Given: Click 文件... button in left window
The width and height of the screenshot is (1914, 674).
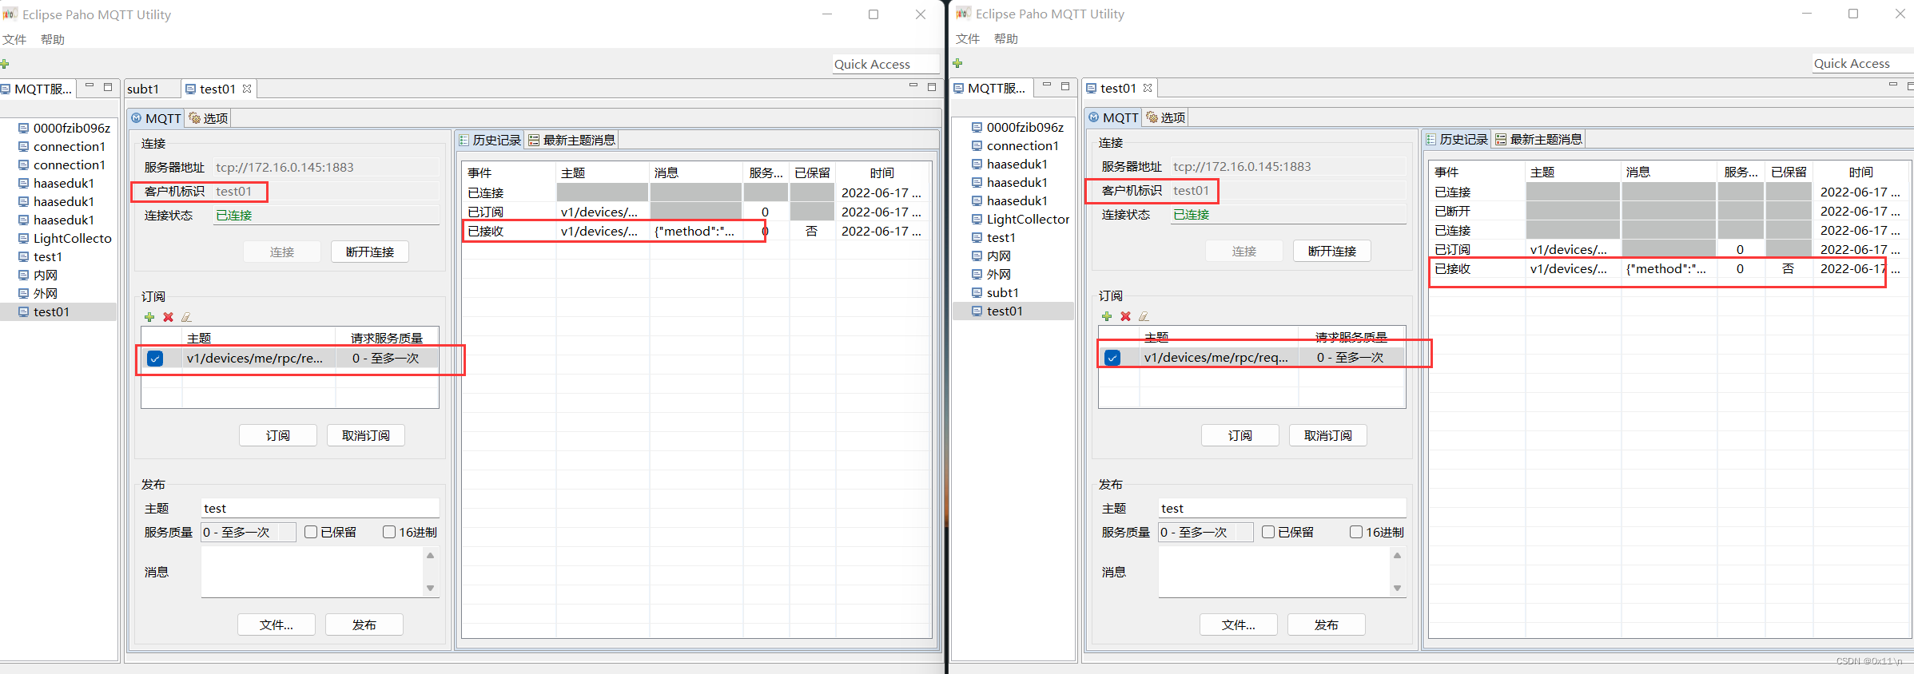Looking at the screenshot, I should pyautogui.click(x=277, y=624).
